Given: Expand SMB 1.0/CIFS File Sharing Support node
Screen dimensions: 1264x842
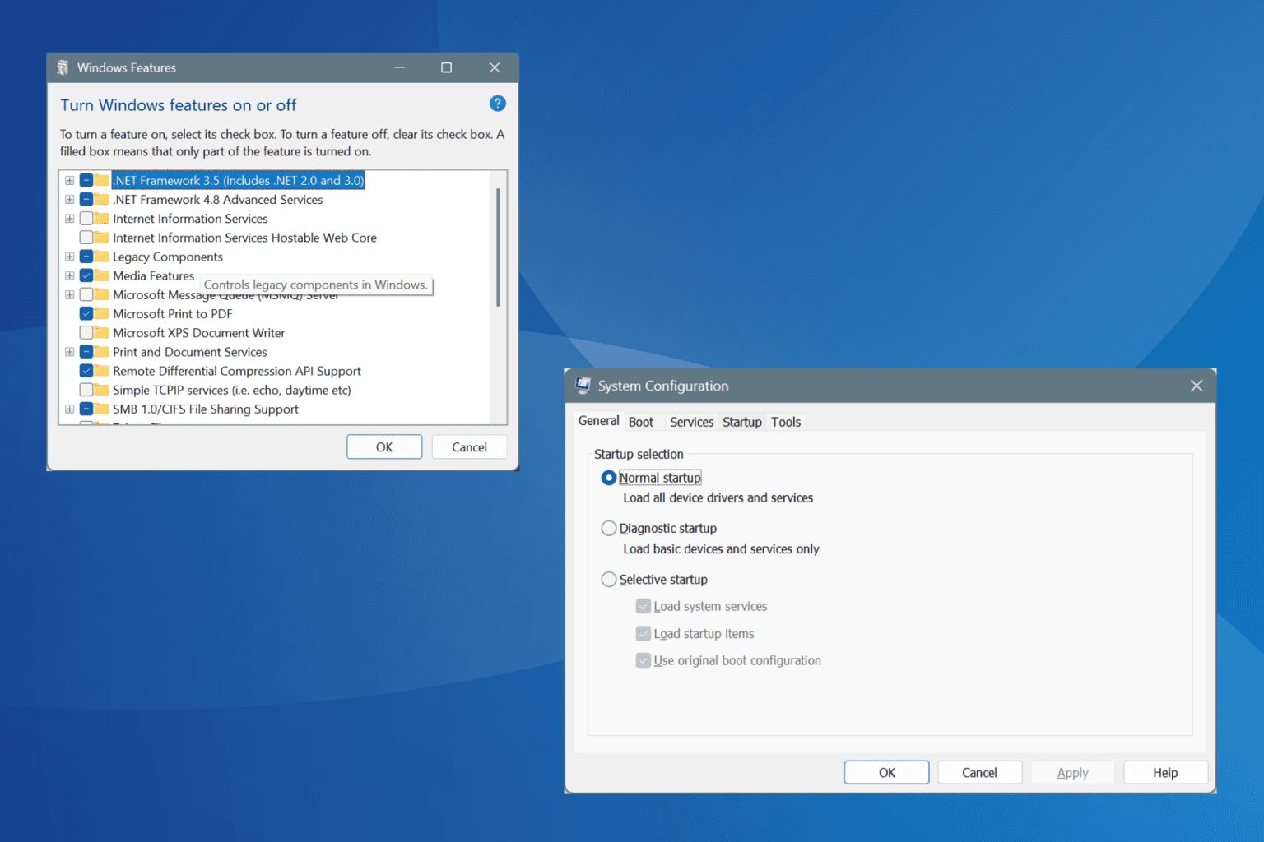Looking at the screenshot, I should 70,409.
